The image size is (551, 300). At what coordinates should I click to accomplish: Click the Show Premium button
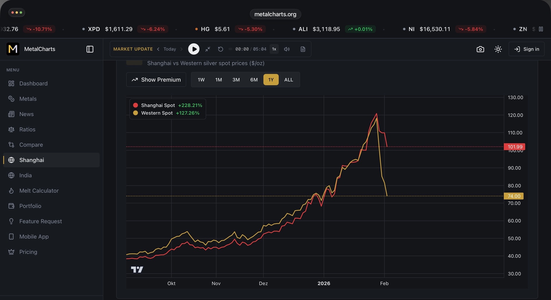point(156,80)
